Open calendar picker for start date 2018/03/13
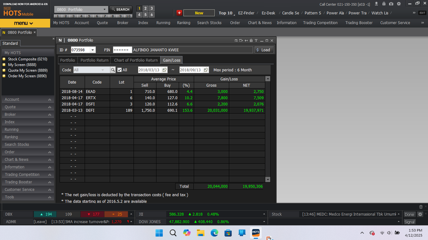428x240 pixels. point(165,70)
